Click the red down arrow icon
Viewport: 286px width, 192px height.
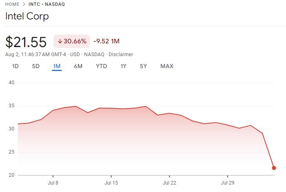coord(60,41)
